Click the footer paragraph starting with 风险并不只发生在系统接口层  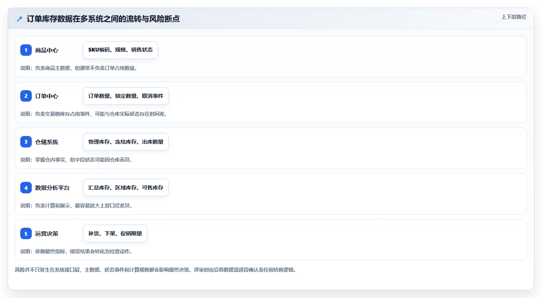coord(156,270)
